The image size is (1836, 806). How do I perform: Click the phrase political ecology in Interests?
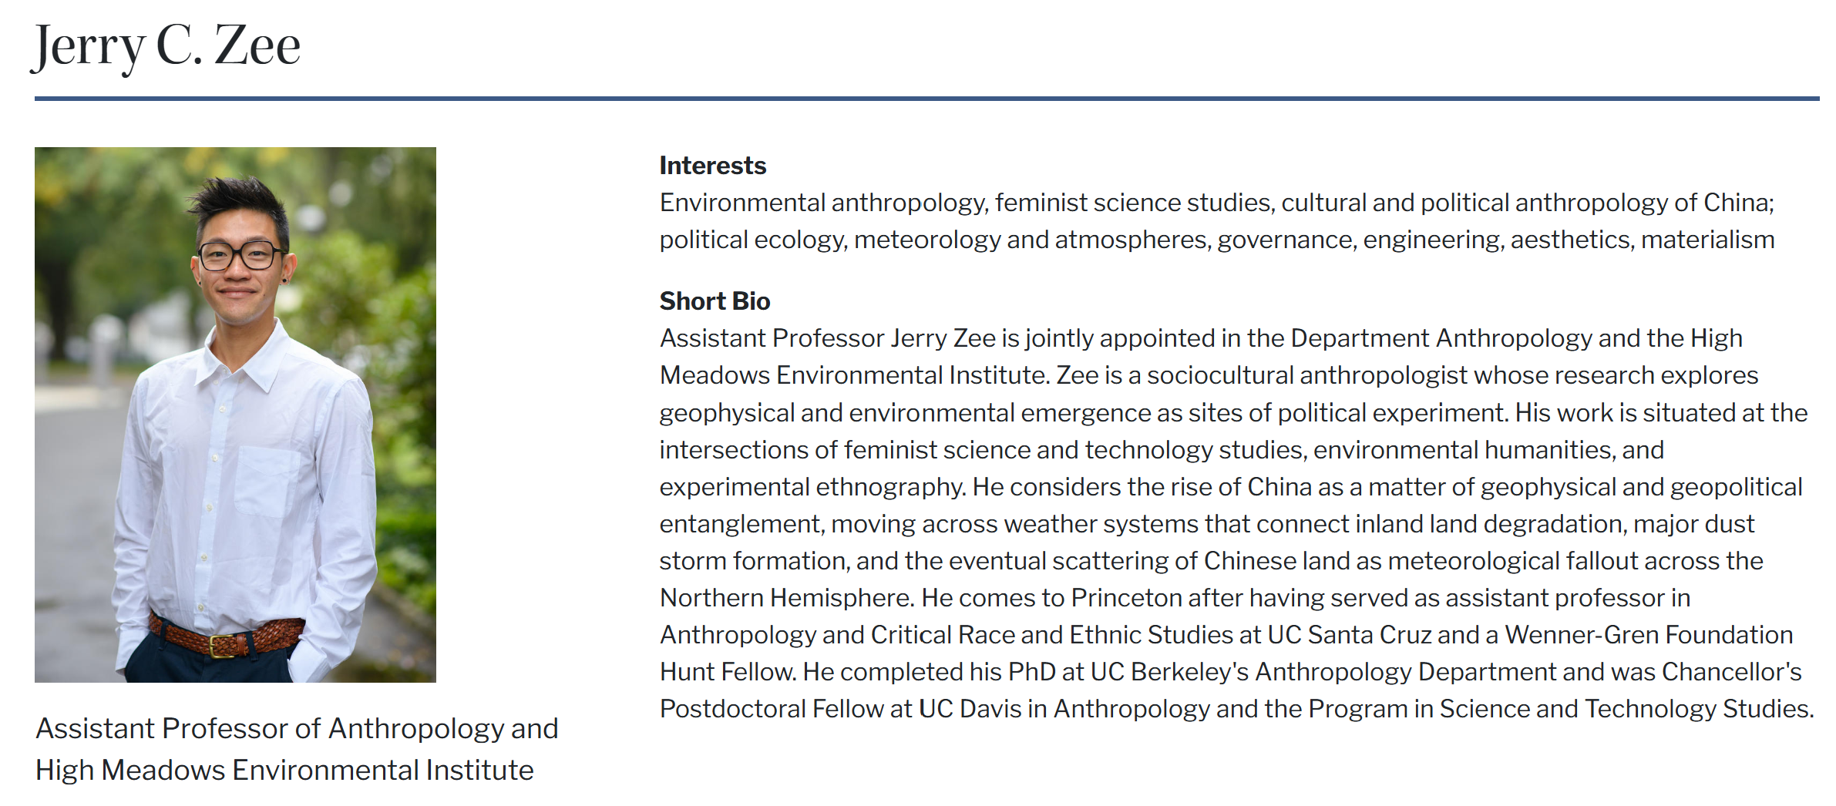(752, 240)
